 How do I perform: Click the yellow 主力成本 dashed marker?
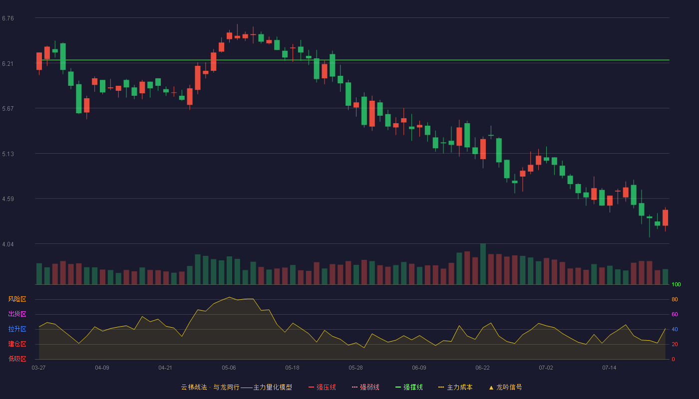pos(441,387)
